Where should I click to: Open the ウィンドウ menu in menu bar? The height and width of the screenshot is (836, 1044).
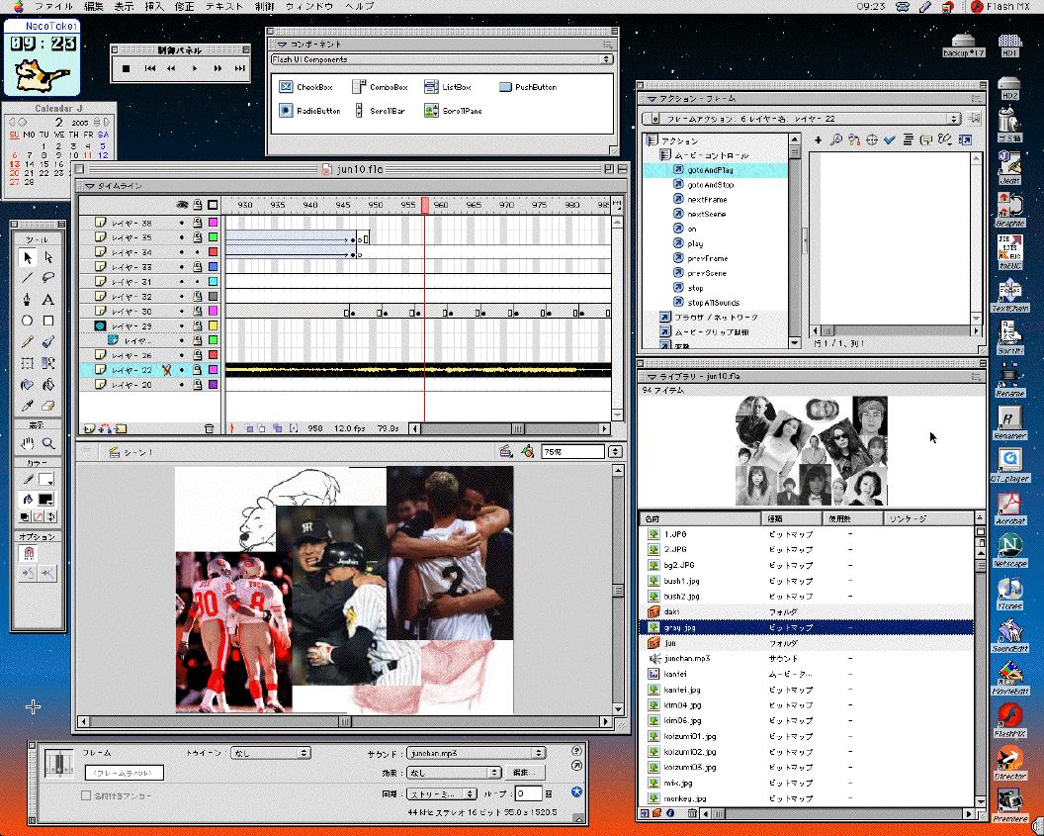pyautogui.click(x=308, y=6)
